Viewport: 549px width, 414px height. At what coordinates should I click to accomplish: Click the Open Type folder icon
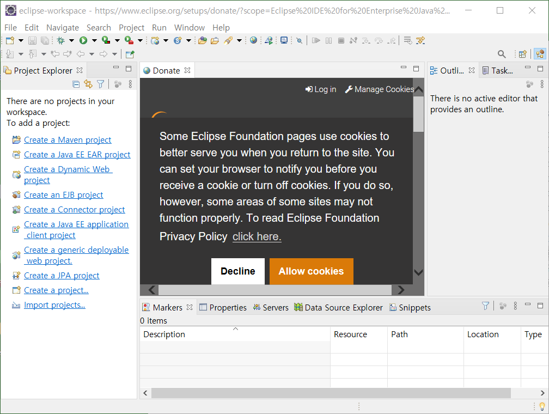coord(203,41)
